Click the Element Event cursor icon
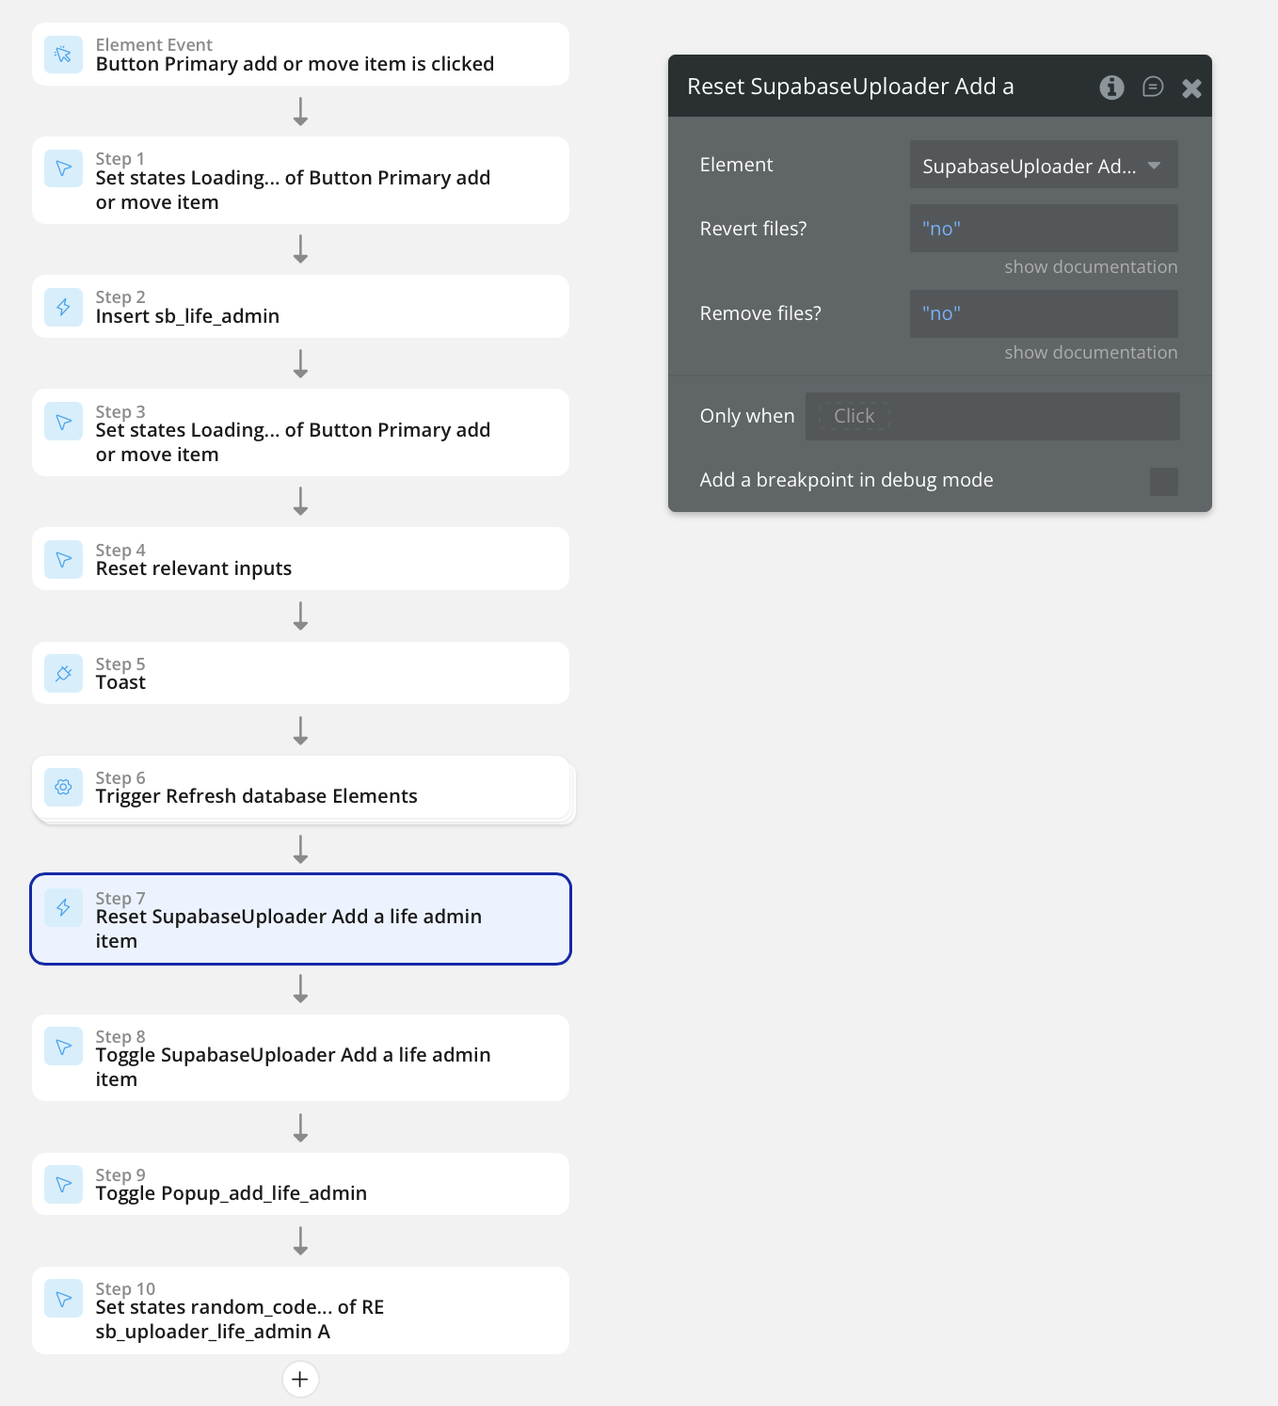The width and height of the screenshot is (1278, 1406). click(63, 55)
